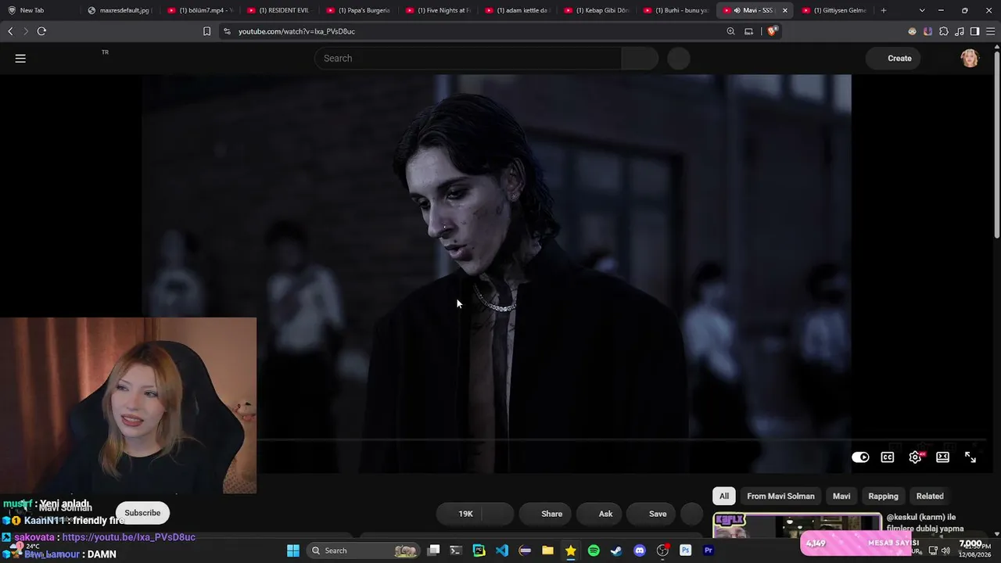Screen dimensions: 1001x563
Task: Toggle the browser sidebar panel
Action: 974,31
